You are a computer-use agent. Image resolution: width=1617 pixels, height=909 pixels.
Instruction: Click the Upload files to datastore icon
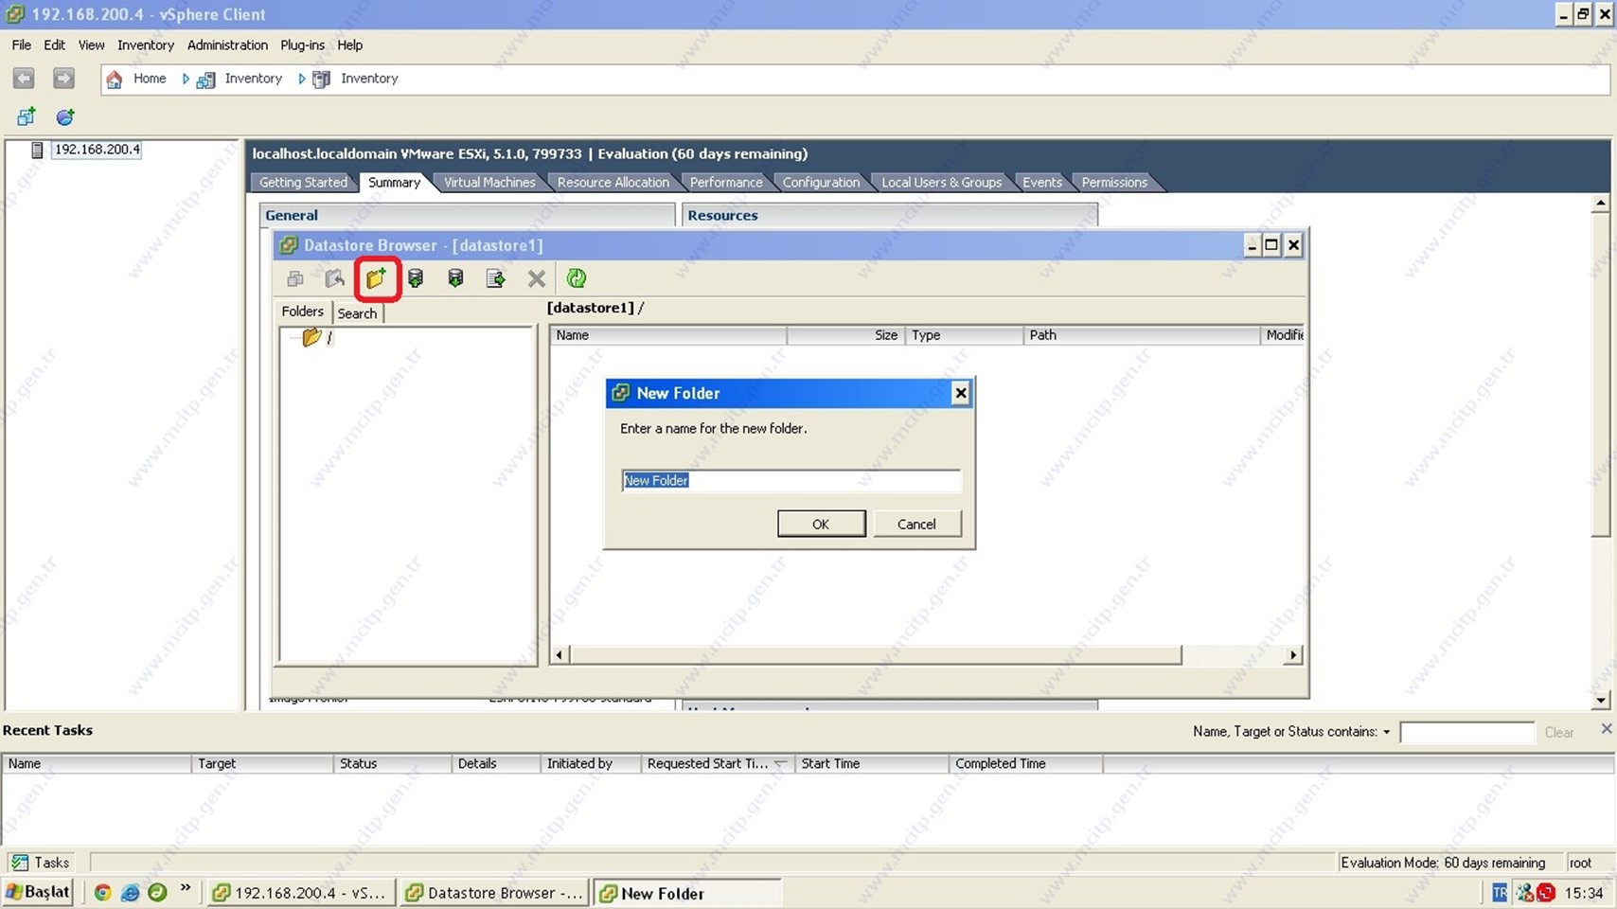point(416,278)
